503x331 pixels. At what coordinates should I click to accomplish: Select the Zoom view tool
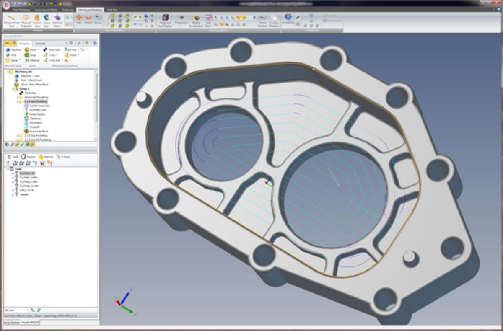[98, 19]
